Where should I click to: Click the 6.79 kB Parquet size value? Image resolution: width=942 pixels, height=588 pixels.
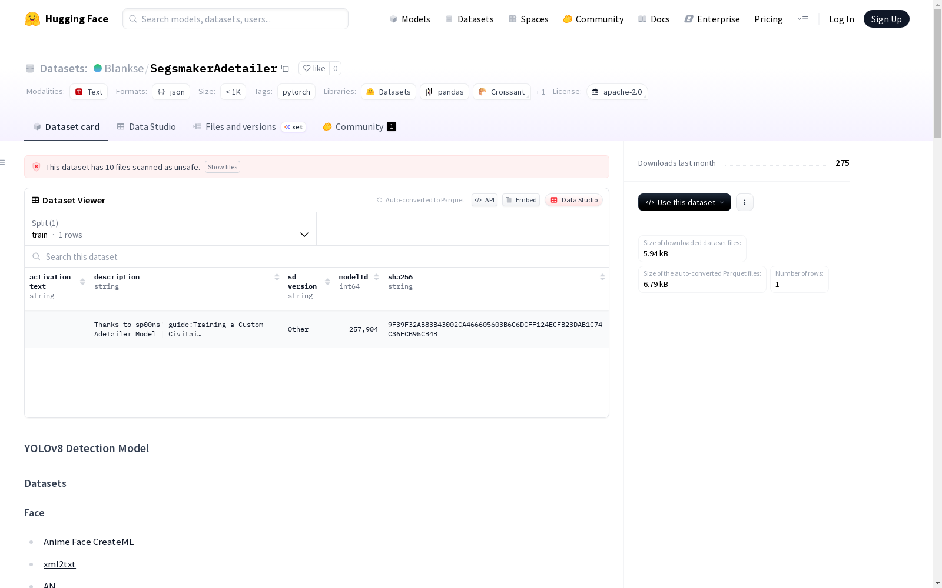(x=656, y=284)
